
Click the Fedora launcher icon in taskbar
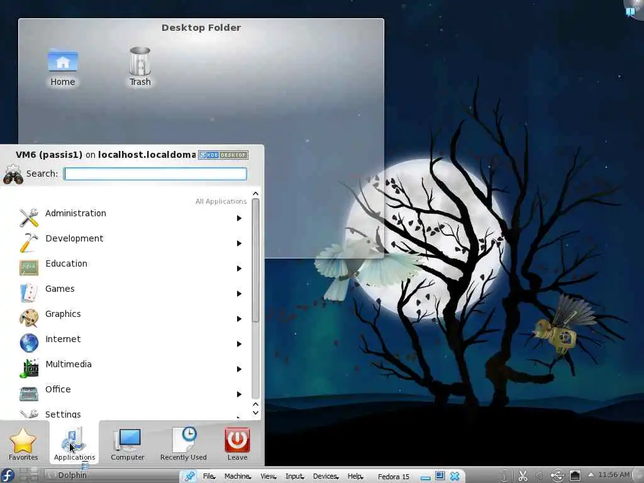(8, 475)
